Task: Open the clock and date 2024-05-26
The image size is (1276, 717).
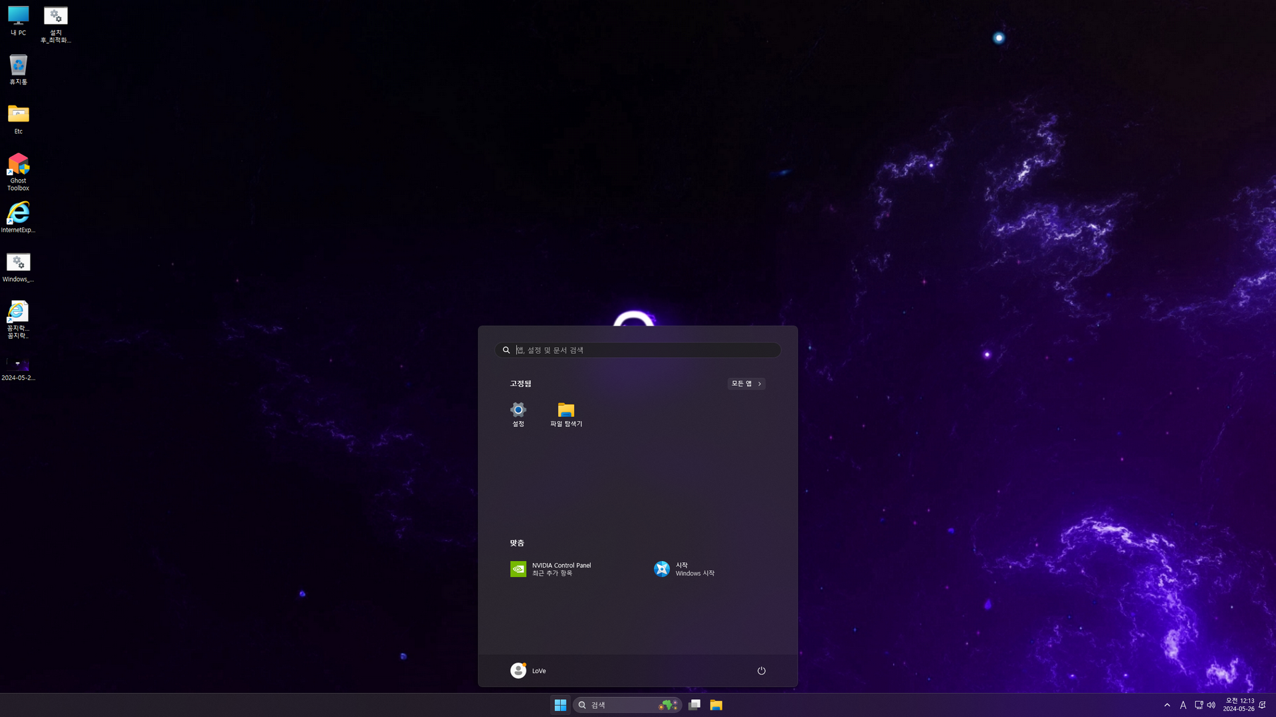Action: click(x=1239, y=705)
